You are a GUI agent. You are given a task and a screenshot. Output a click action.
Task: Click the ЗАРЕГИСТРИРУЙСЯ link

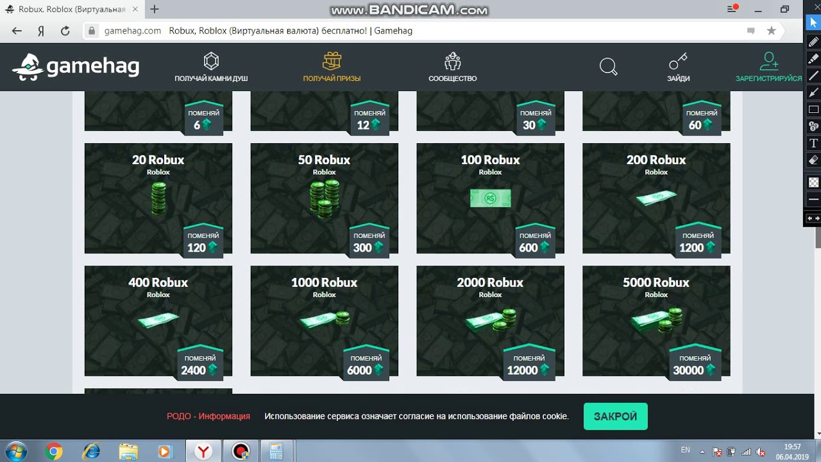pyautogui.click(x=768, y=78)
